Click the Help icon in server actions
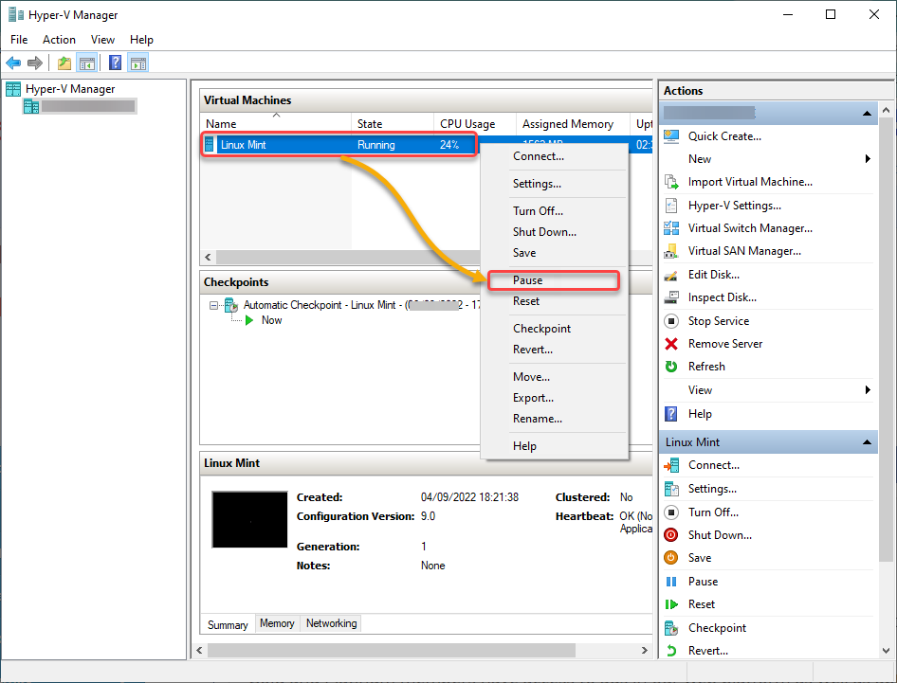The width and height of the screenshot is (897, 683). (x=671, y=414)
